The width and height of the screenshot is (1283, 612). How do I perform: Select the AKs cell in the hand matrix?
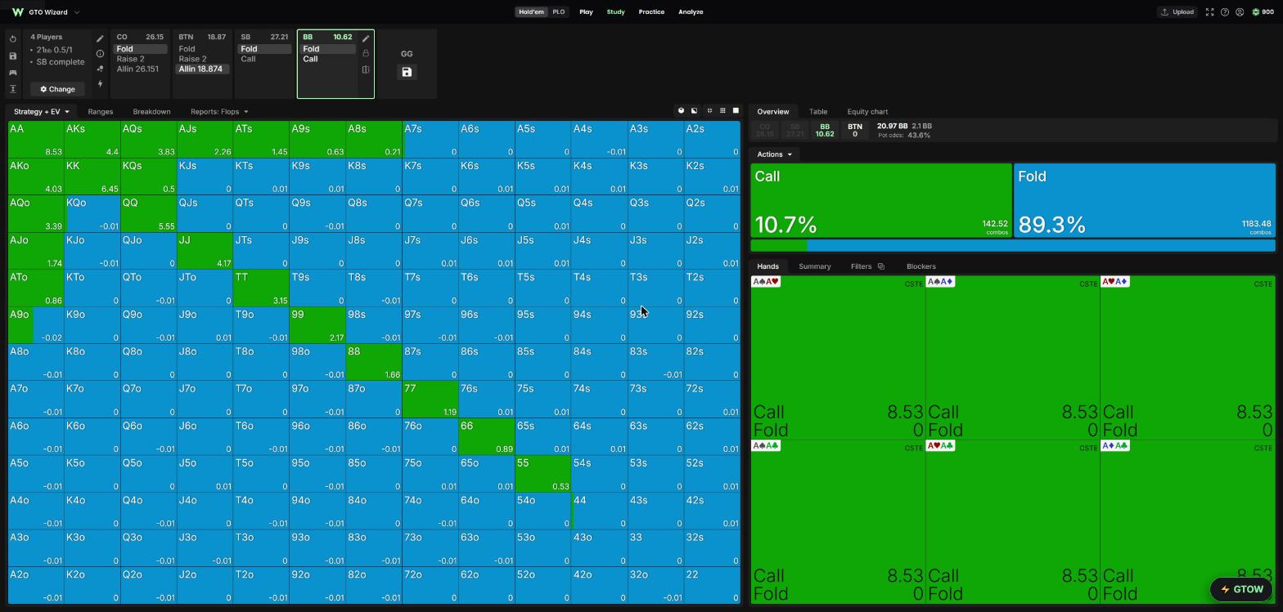[x=92, y=140]
